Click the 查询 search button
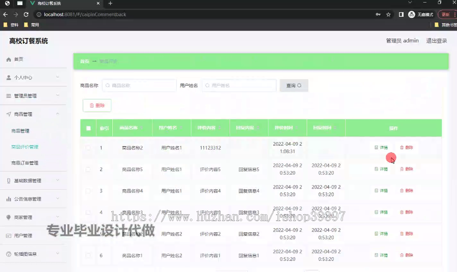Screen dimensions: 457x272 point(294,85)
